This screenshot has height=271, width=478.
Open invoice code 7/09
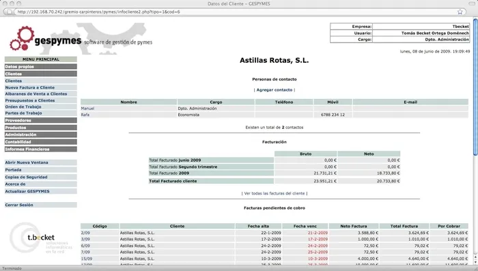[x=85, y=252]
